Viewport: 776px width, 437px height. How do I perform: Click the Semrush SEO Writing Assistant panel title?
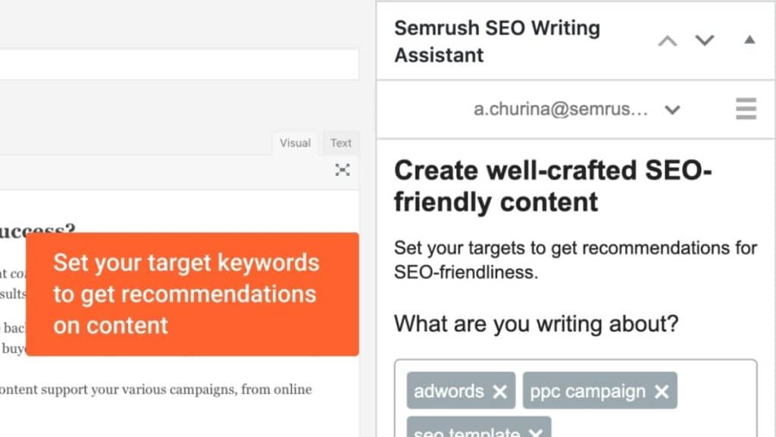(x=496, y=41)
